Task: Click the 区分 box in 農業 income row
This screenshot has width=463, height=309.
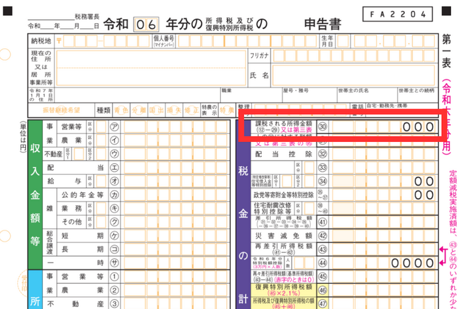Action: (x=101, y=141)
